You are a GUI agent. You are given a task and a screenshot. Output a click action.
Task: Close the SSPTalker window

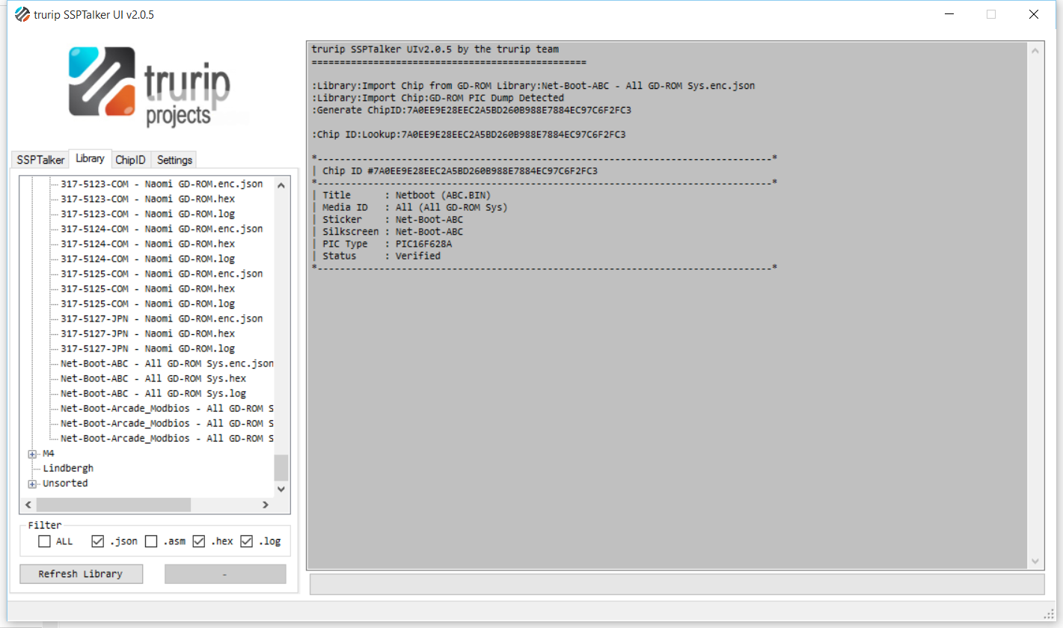coord(1034,14)
